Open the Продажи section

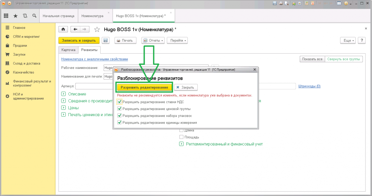[x=20, y=45]
